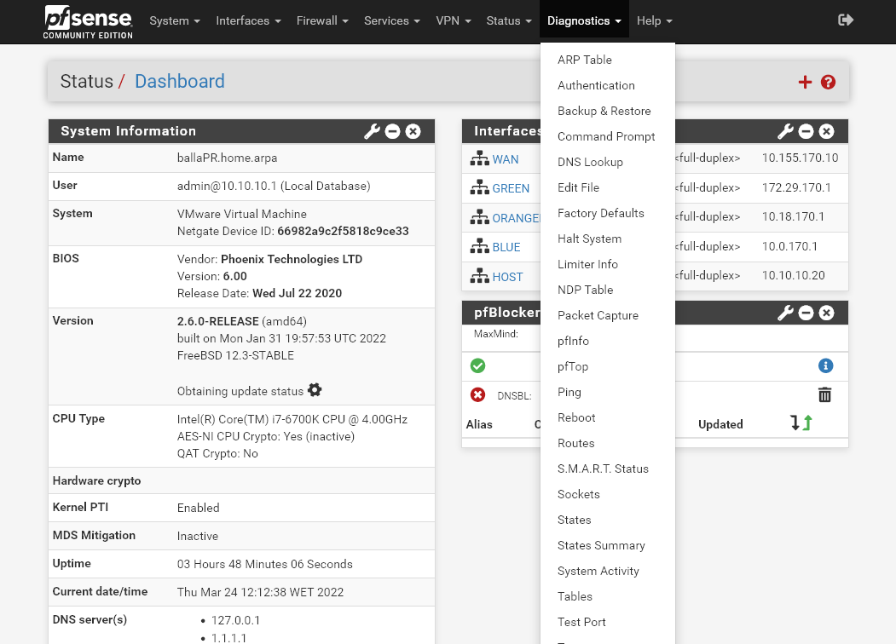This screenshot has width=896, height=644.
Task: Click the Dashboard breadcrumb link
Action: [x=179, y=82]
